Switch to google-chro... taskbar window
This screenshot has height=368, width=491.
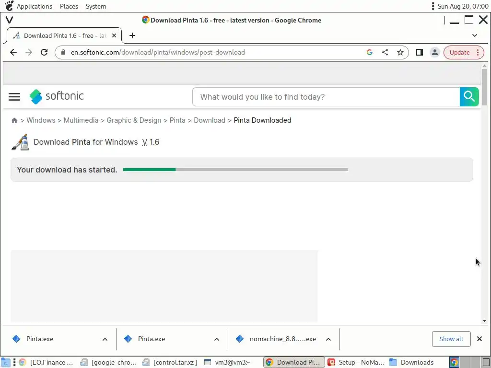[x=109, y=362]
